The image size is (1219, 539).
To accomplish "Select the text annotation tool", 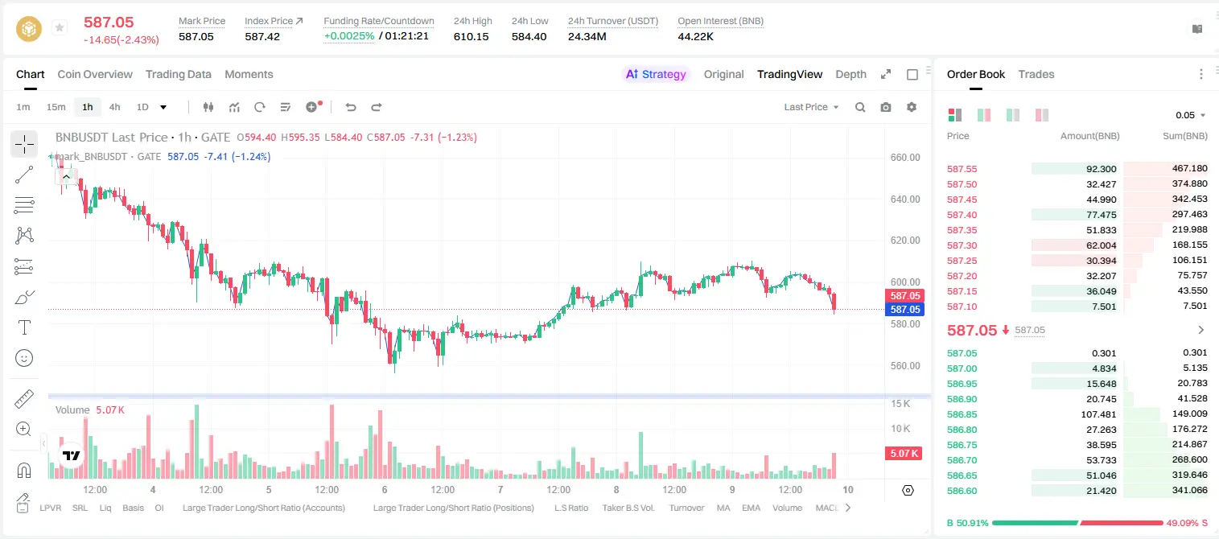I will click(24, 327).
